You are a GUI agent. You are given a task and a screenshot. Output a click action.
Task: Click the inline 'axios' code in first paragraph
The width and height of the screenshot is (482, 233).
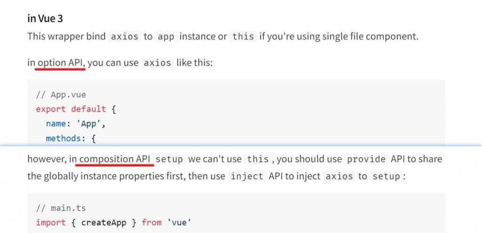coord(125,37)
